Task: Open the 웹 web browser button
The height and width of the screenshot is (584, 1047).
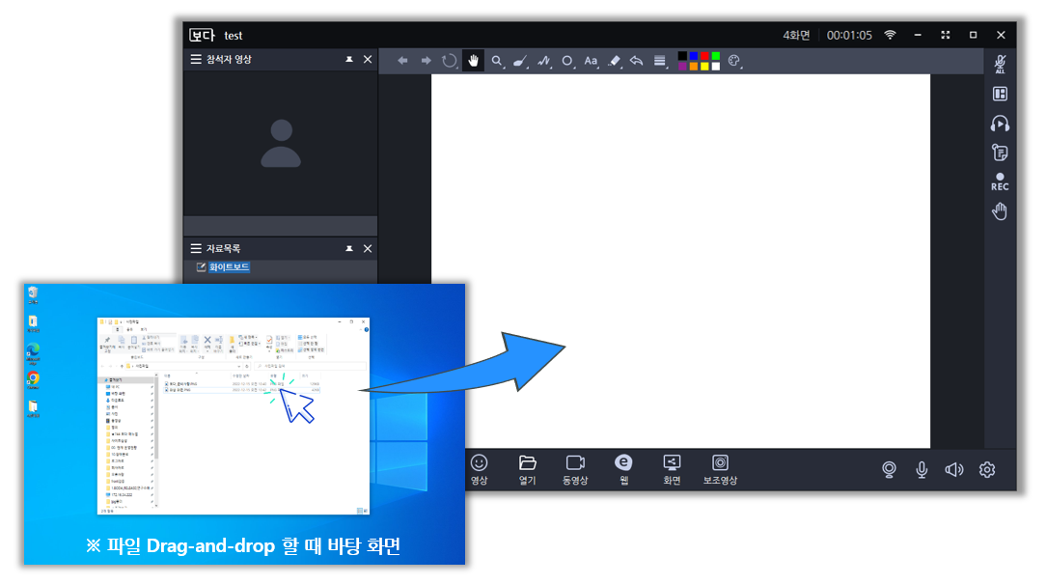Action: [623, 470]
